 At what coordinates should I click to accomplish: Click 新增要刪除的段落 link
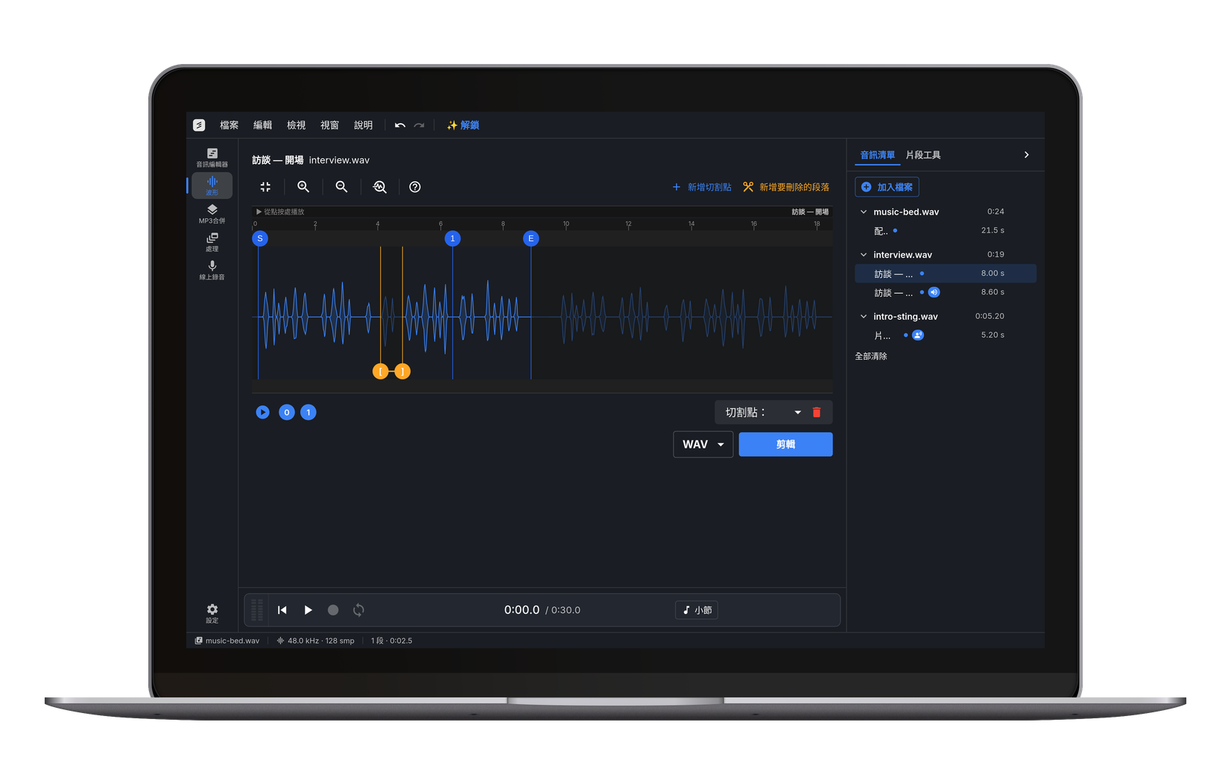coord(786,187)
